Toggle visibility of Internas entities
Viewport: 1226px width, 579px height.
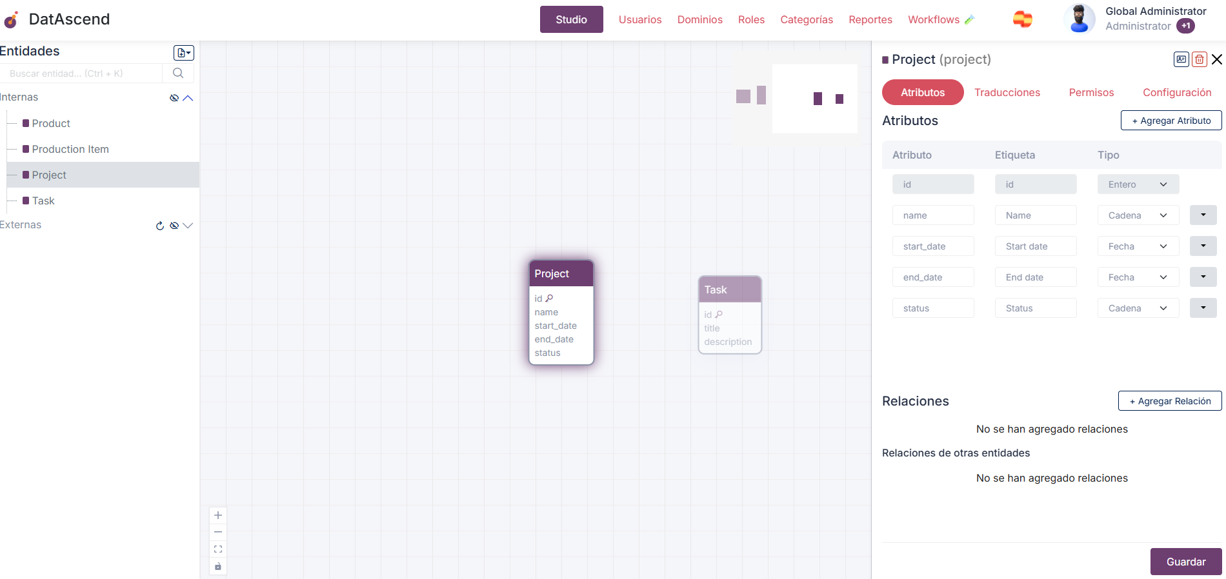[x=174, y=98]
